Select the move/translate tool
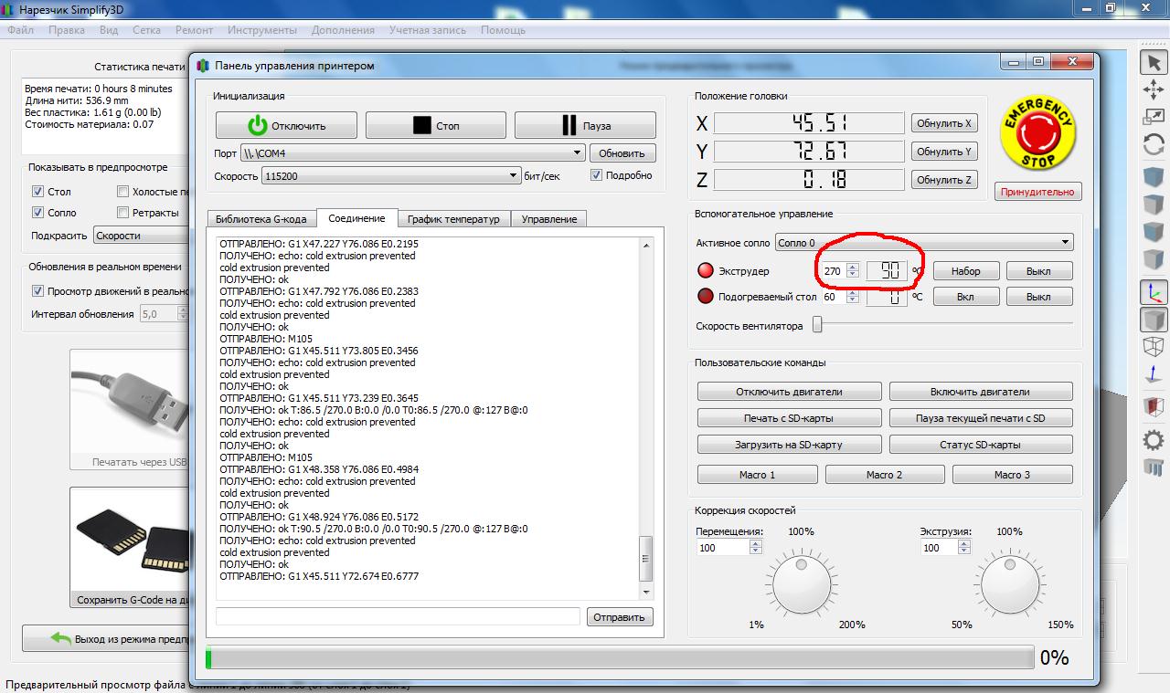Screen dimensions: 1170x693 point(1154,89)
